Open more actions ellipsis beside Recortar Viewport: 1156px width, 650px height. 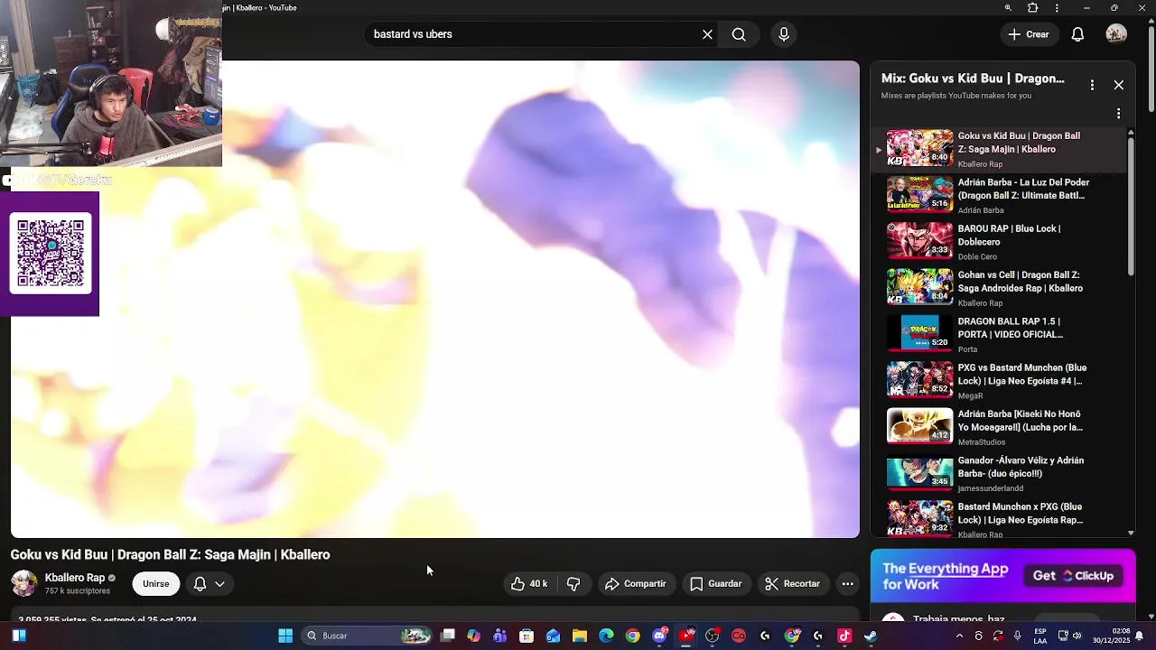(847, 584)
